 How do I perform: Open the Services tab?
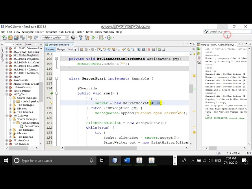[x=20, y=44]
